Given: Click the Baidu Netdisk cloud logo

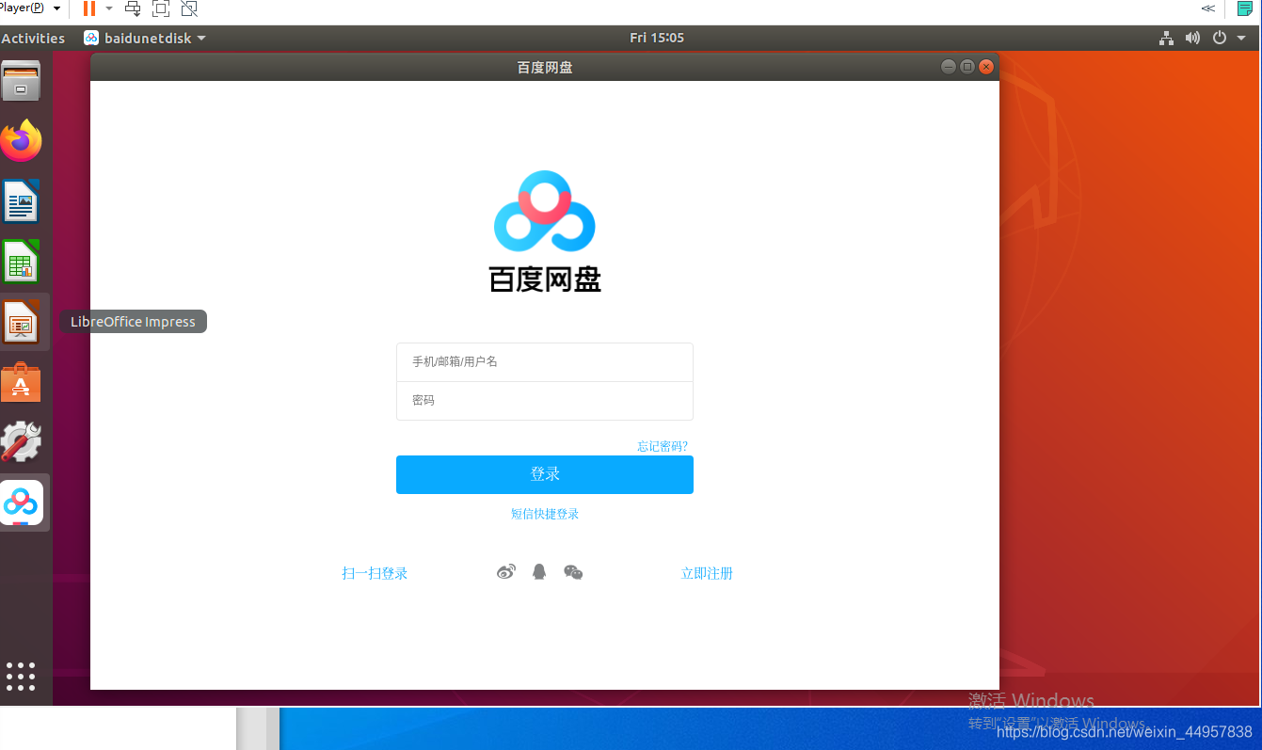Looking at the screenshot, I should (545, 212).
